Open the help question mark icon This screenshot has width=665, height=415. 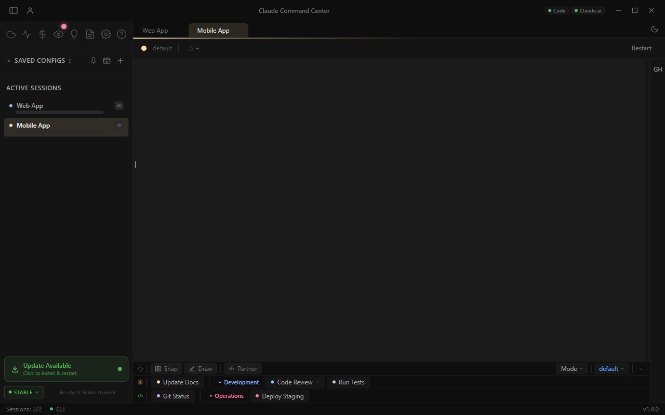[122, 34]
